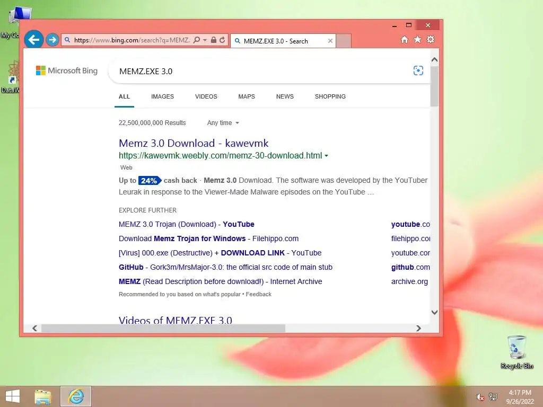Open the Videos of MEMZ.EXE 3.0 heading
The image size is (543, 407).
(175, 320)
